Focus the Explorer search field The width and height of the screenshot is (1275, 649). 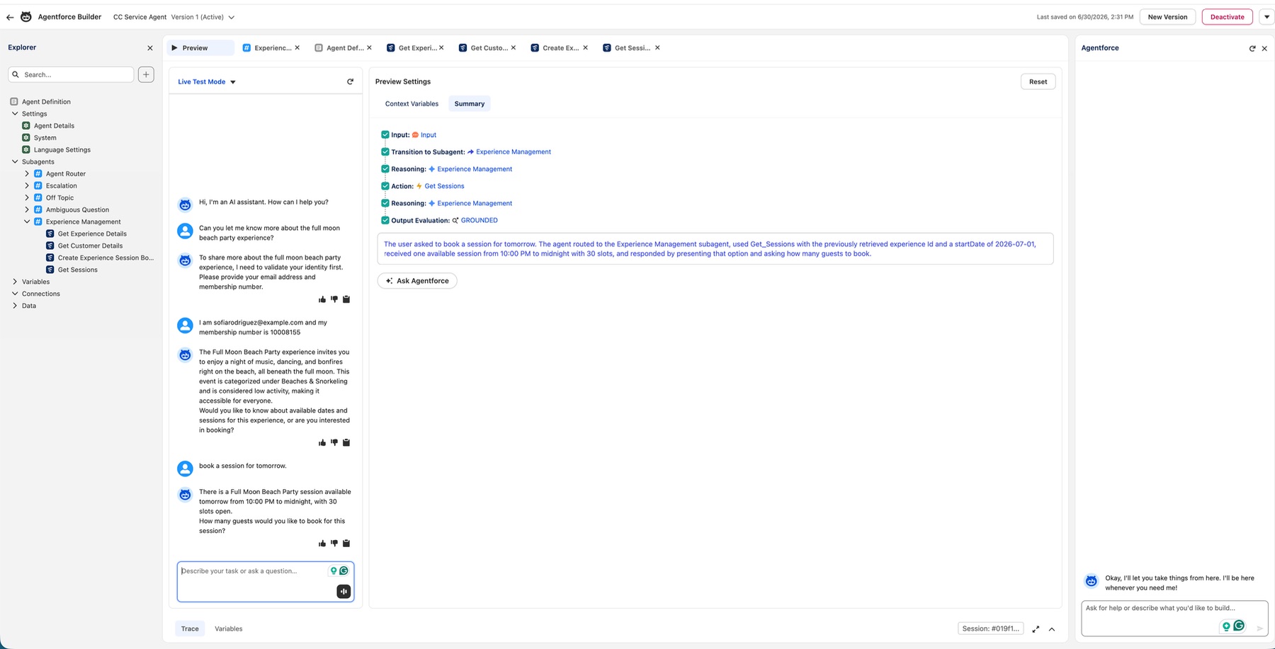pos(71,74)
